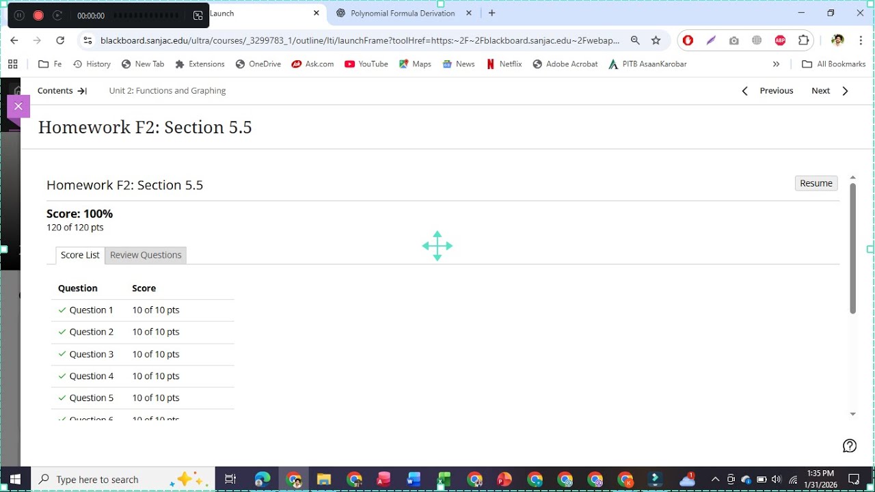Click the Resume button
Viewport: 875px width, 492px height.
point(816,183)
